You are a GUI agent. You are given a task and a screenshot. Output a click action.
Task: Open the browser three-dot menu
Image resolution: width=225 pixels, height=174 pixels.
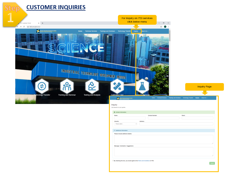pos(168,27)
